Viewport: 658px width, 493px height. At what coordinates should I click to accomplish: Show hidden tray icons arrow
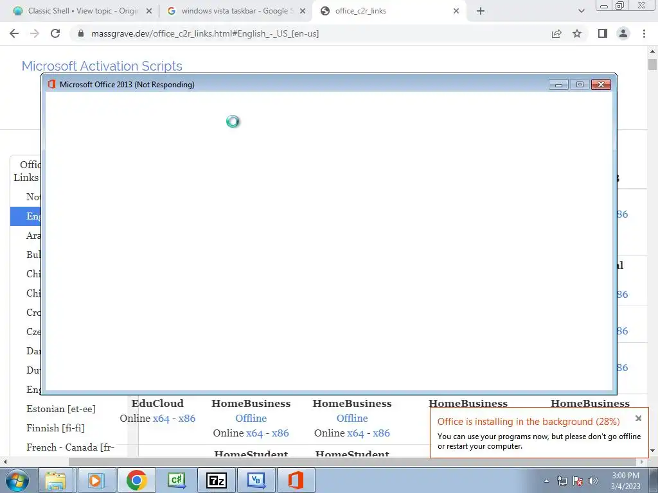pyautogui.click(x=546, y=481)
